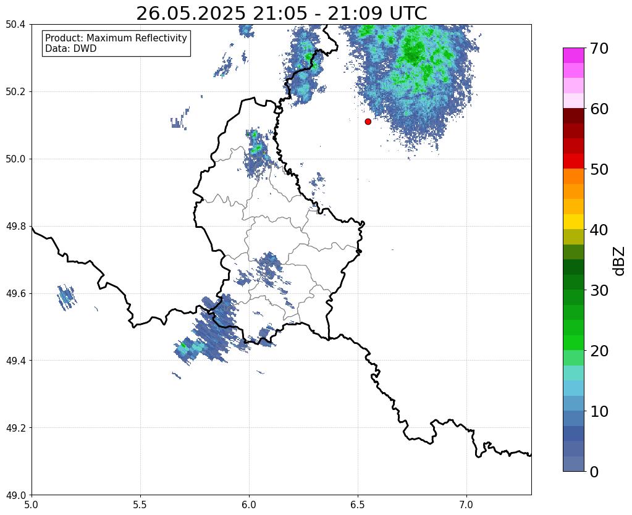Image resolution: width=632 pixels, height=515 pixels.
Task: Click latitude axis label 49.8
Action: pos(15,227)
